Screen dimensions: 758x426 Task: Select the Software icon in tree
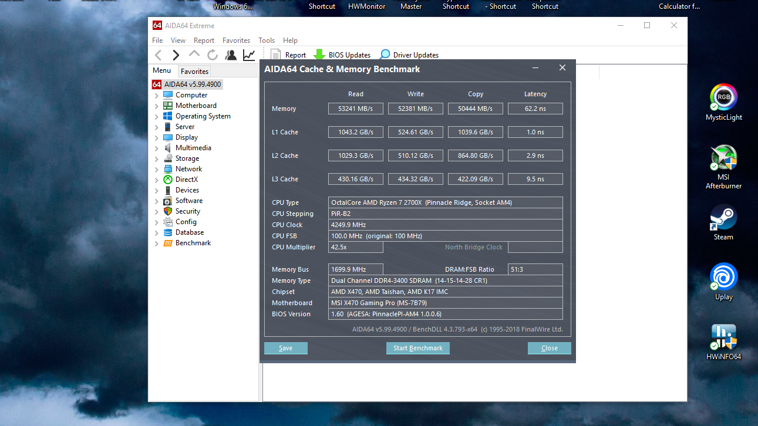(x=168, y=201)
